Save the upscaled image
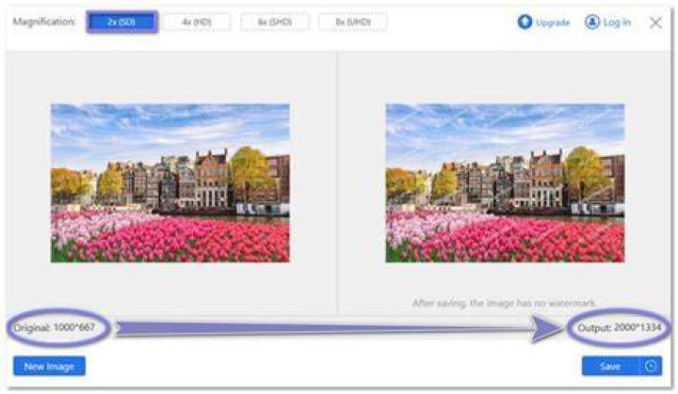678x394 pixels. [610, 367]
